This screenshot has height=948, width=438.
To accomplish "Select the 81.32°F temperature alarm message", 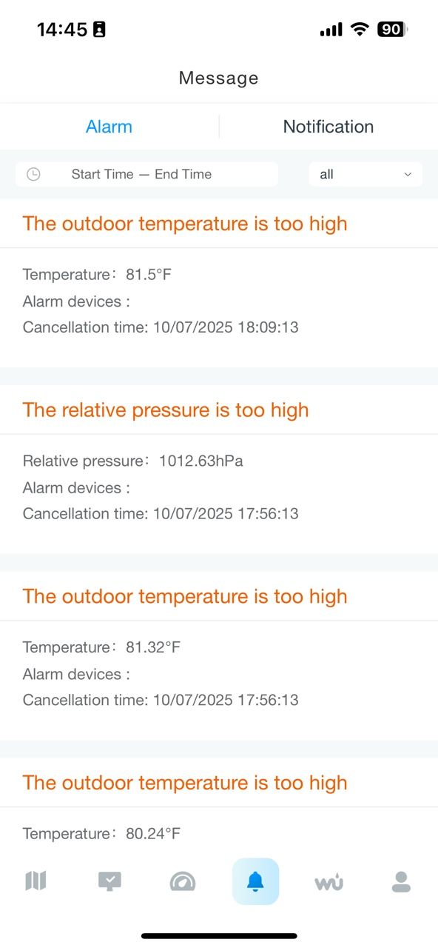I will (x=185, y=596).
